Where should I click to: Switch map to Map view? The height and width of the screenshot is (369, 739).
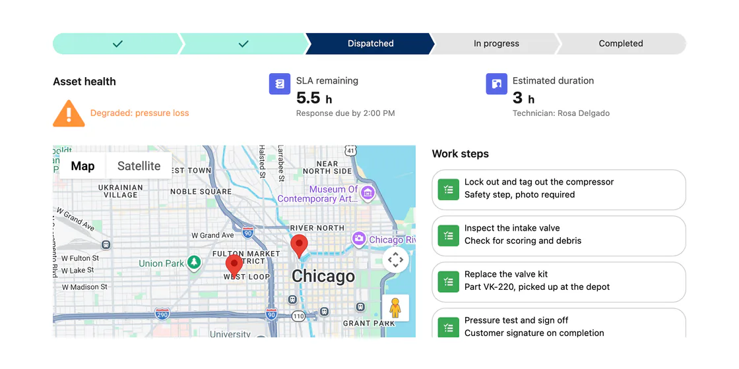point(82,166)
